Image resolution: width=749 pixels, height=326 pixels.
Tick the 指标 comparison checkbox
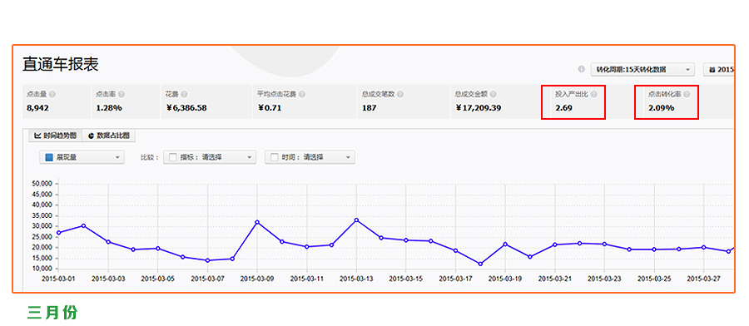(x=173, y=157)
